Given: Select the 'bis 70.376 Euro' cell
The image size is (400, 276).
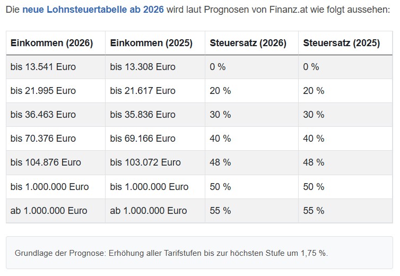Looking at the screenshot, I should point(43,139).
